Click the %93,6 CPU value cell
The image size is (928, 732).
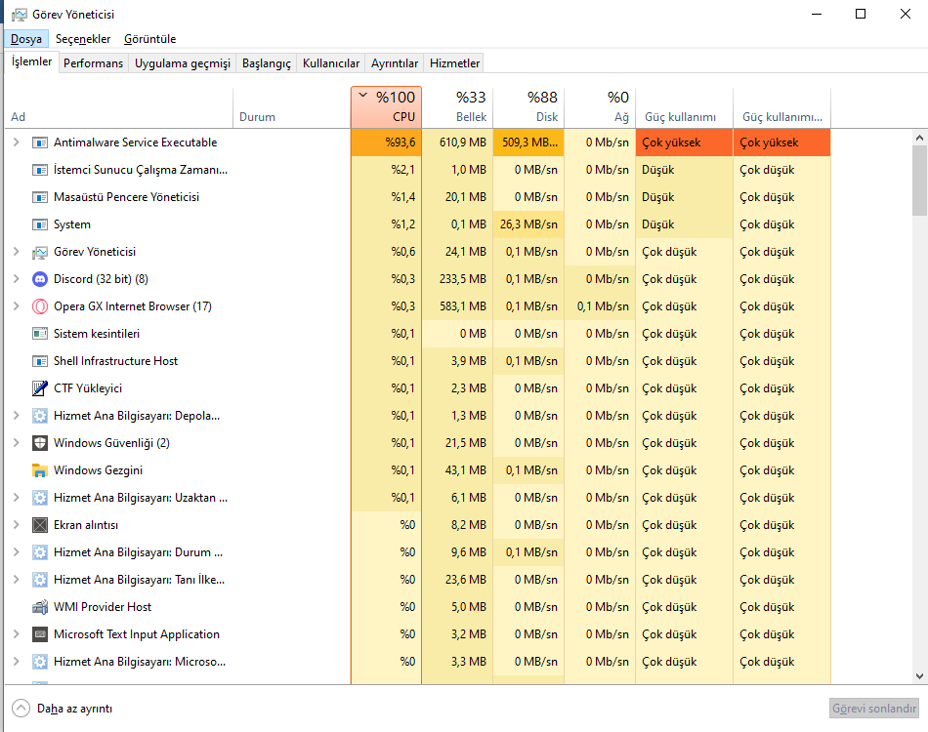(x=386, y=142)
